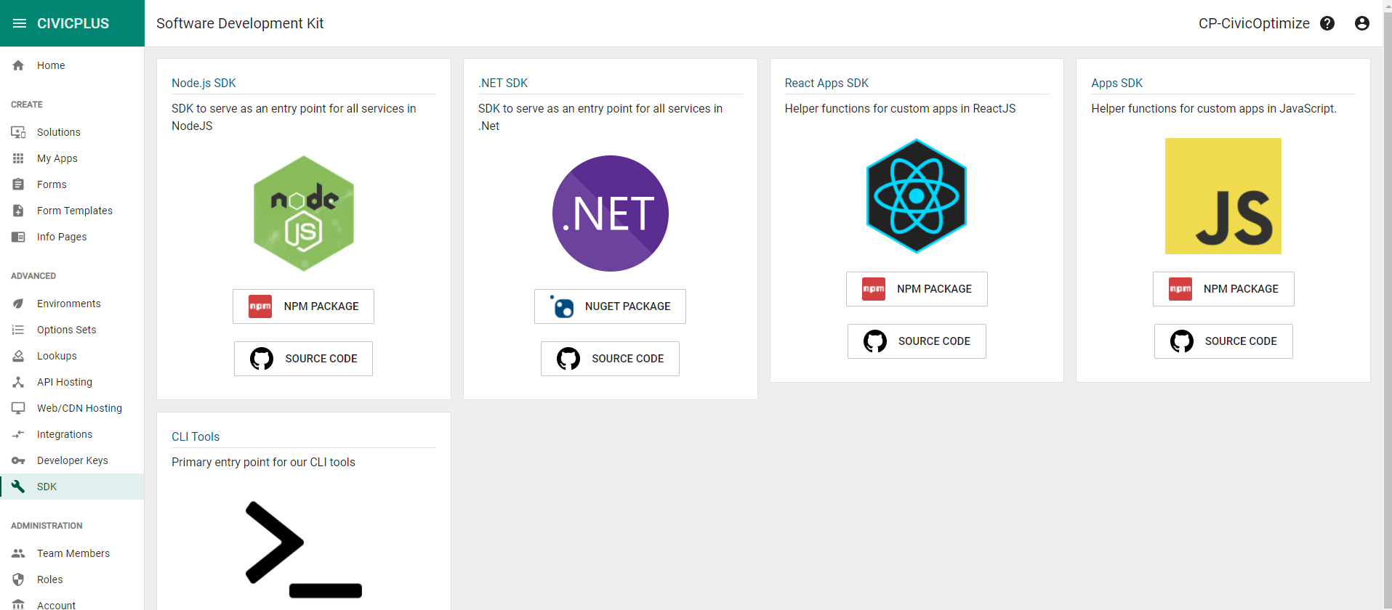Open Source Code for Apps SDK

click(x=1223, y=341)
